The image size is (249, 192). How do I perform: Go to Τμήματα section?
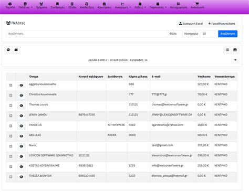click(41, 6)
